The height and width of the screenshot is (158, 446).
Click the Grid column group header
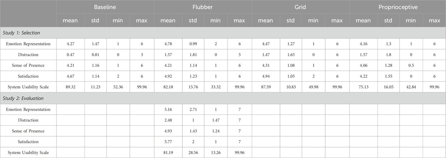(x=301, y=7)
